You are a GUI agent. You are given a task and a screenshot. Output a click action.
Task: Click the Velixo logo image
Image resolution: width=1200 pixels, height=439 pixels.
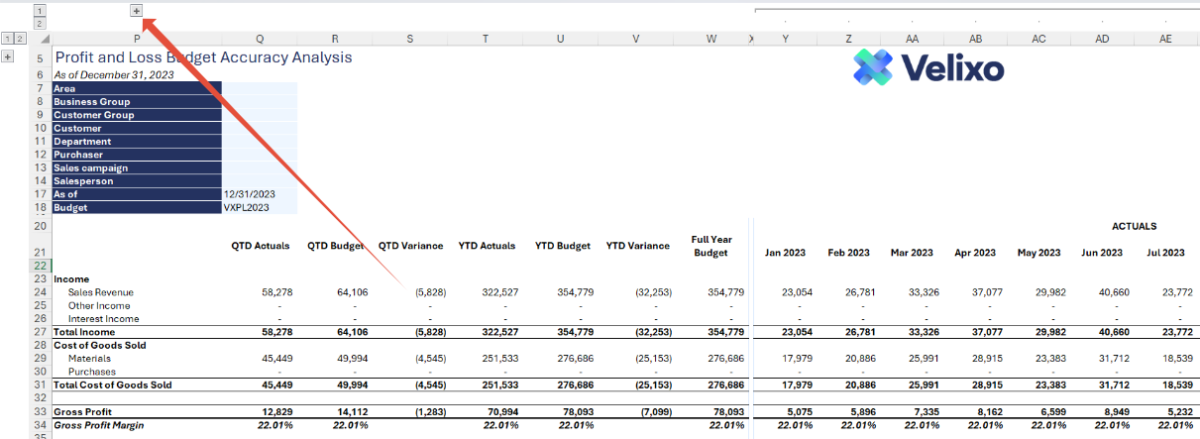click(x=928, y=67)
